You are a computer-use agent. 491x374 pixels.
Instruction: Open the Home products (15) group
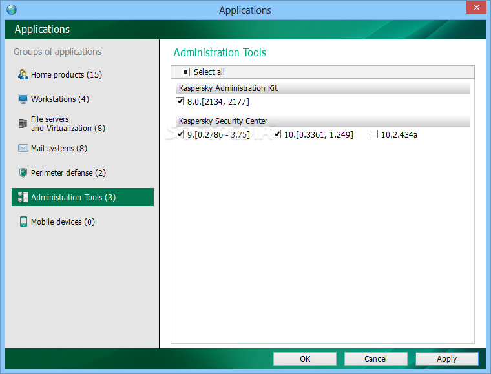coord(82,74)
